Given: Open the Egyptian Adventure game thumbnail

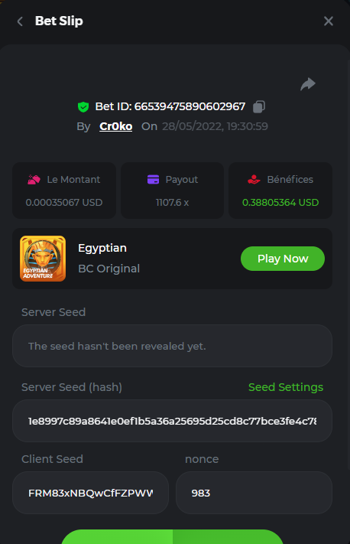Looking at the screenshot, I should 43,259.
